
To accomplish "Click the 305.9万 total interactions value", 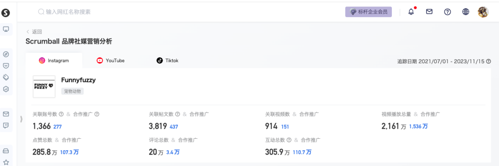I will (x=278, y=152).
